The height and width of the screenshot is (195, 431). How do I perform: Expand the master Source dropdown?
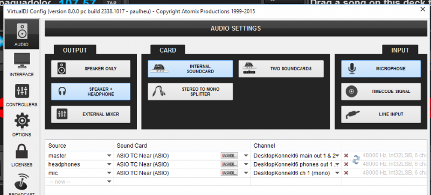pyautogui.click(x=109, y=156)
